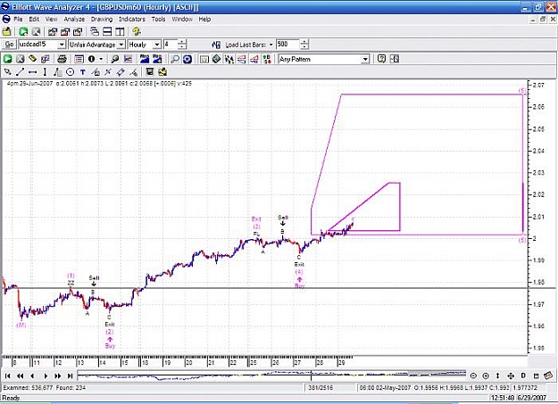Increase the value in the 4 spinner

coord(182,42)
